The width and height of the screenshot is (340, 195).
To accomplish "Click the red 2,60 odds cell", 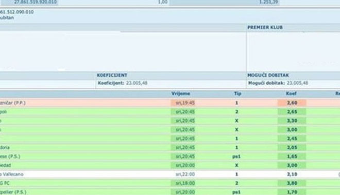I will tap(292, 103).
